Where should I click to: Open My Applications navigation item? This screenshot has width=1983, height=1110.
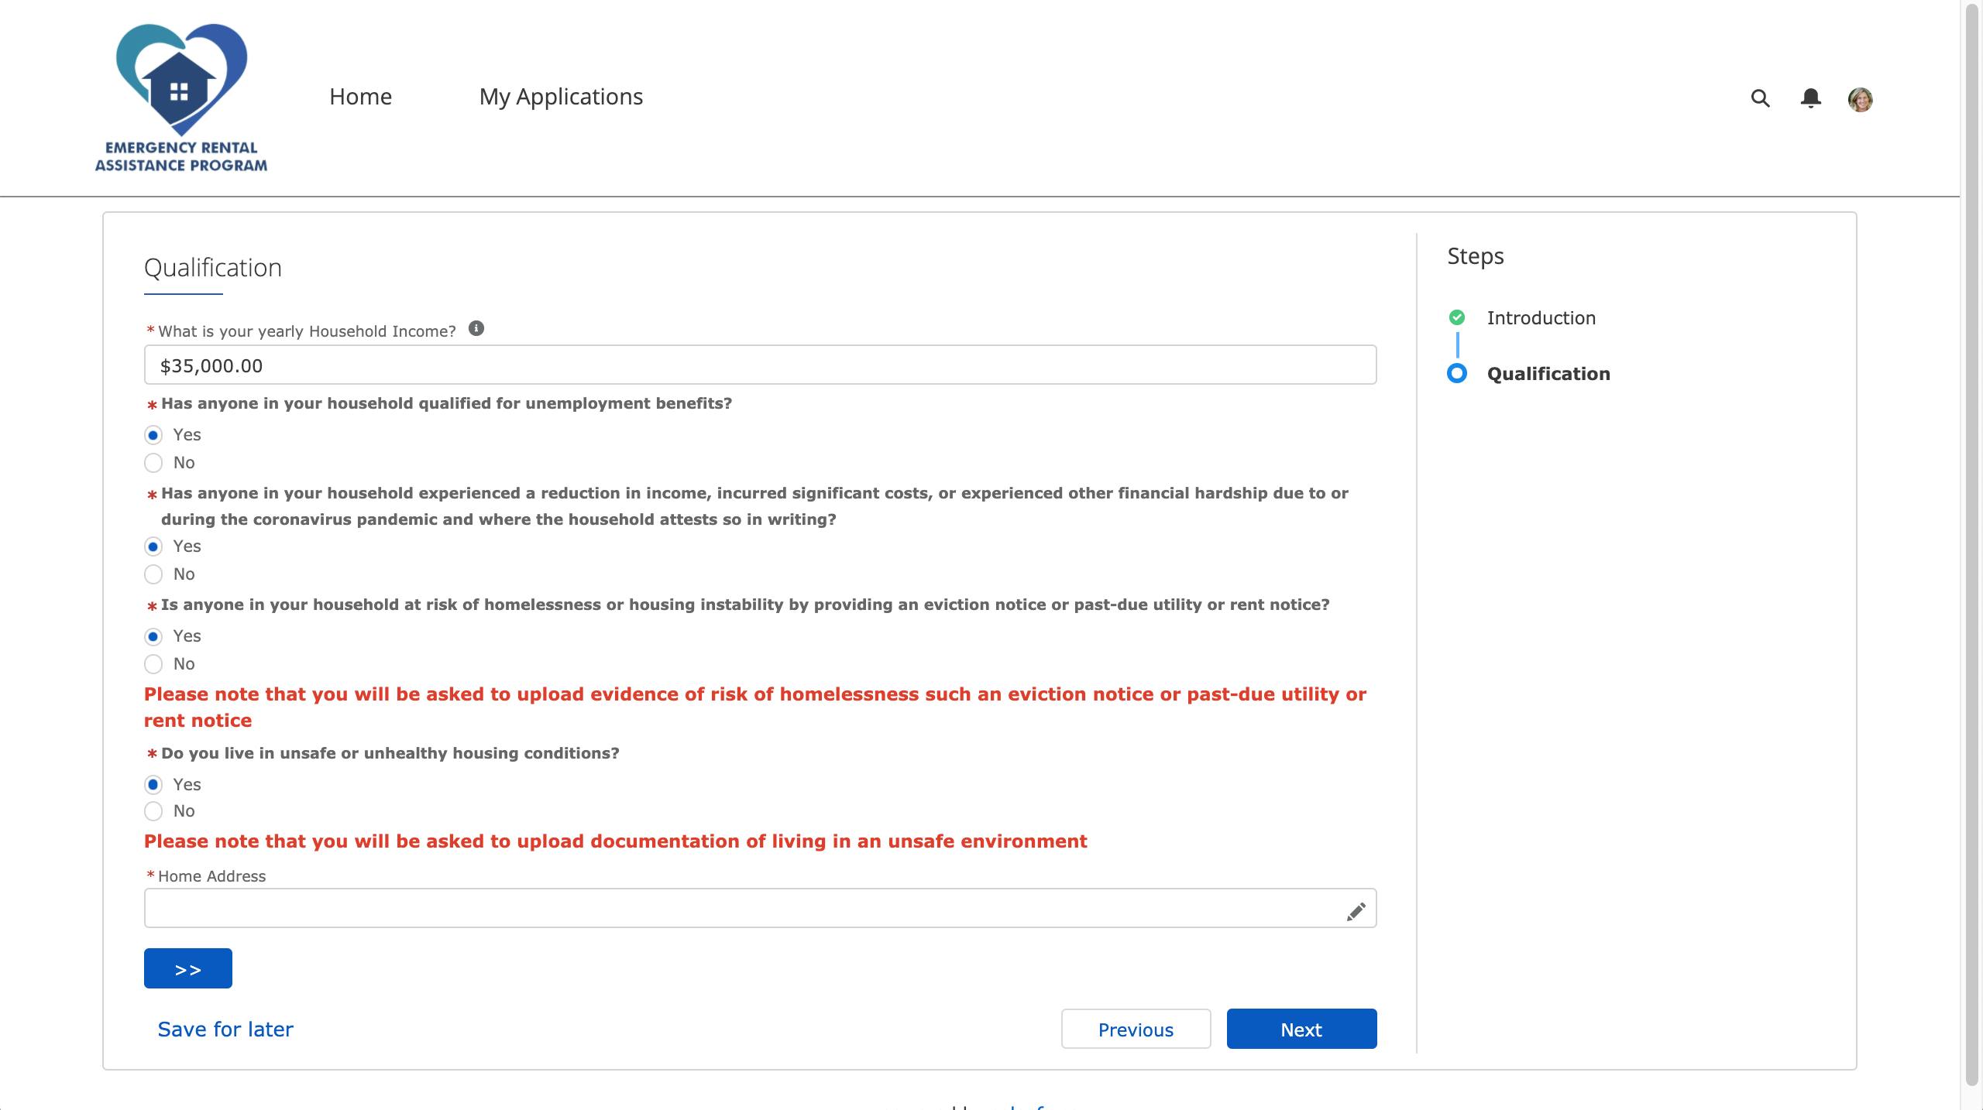pyautogui.click(x=561, y=97)
